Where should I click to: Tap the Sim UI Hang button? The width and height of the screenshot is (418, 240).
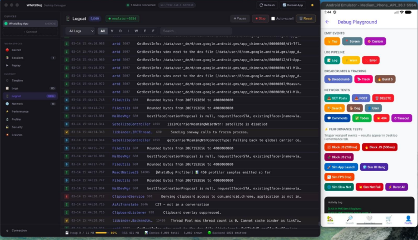pos(374,167)
